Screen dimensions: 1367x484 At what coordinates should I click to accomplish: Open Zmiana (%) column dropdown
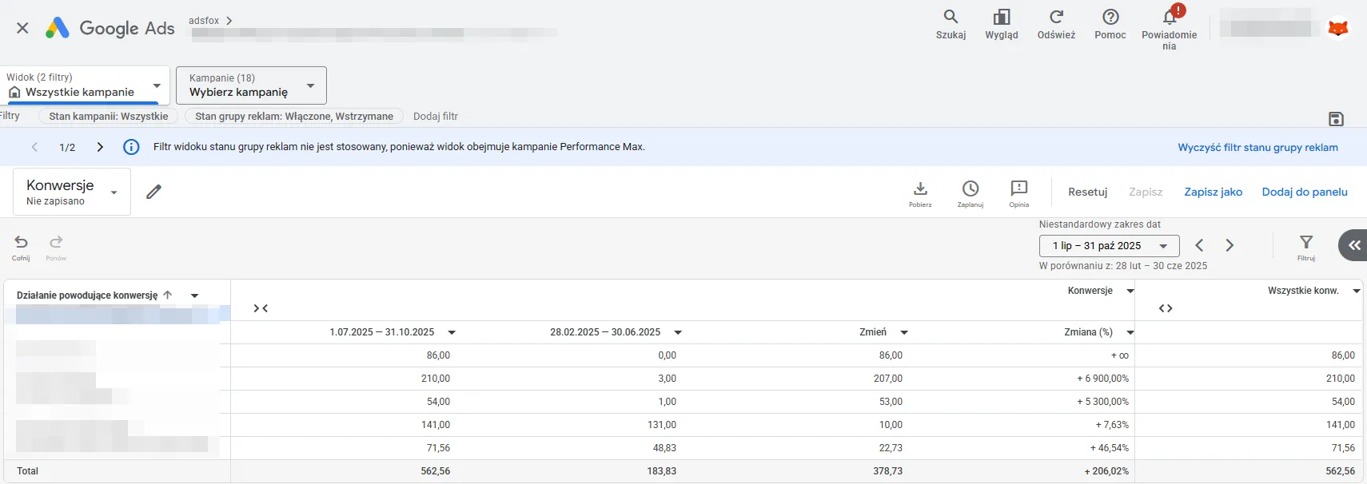click(x=1130, y=332)
